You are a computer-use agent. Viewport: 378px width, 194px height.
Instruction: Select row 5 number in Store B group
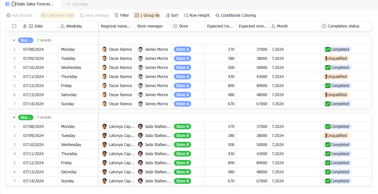click(x=14, y=163)
